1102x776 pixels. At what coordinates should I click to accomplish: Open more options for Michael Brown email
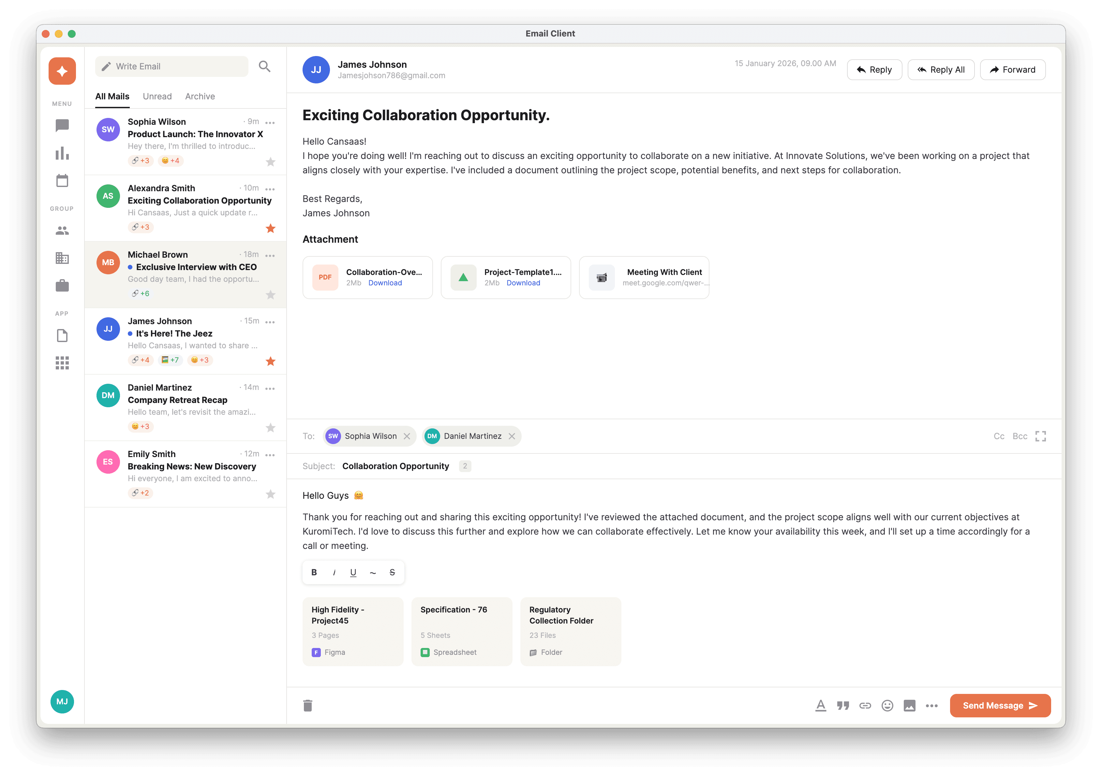[270, 256]
